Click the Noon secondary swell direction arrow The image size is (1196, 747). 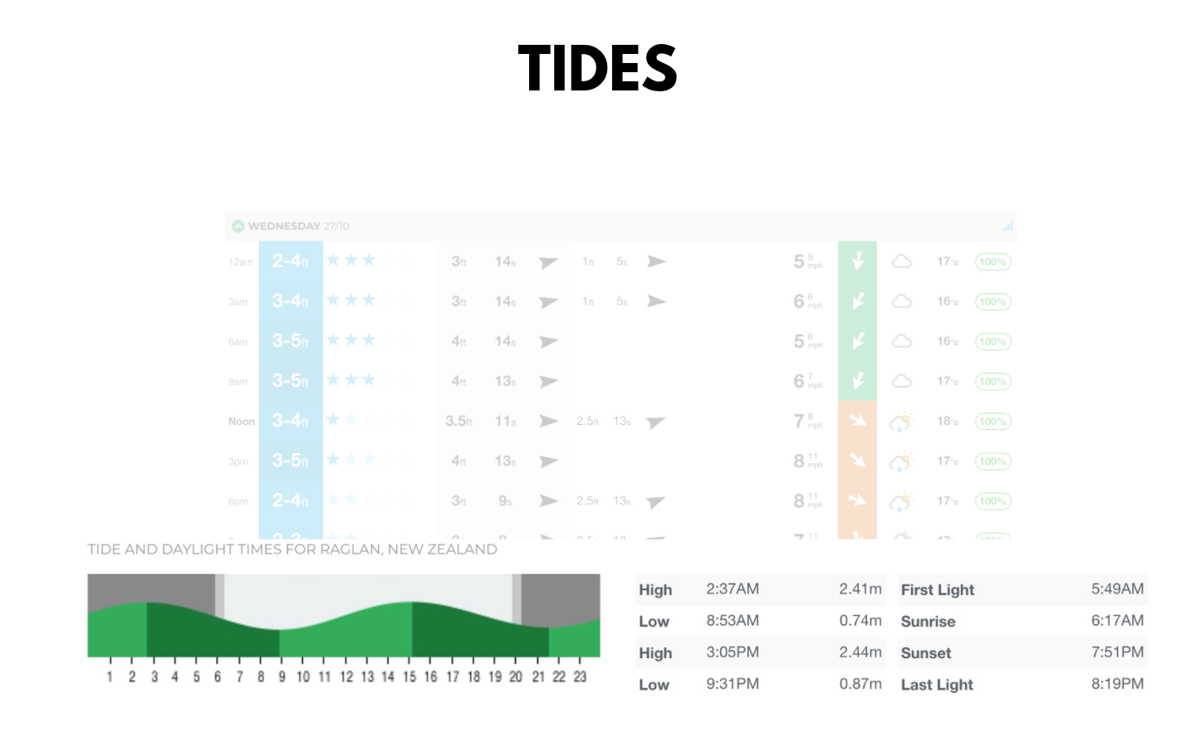pos(656,422)
